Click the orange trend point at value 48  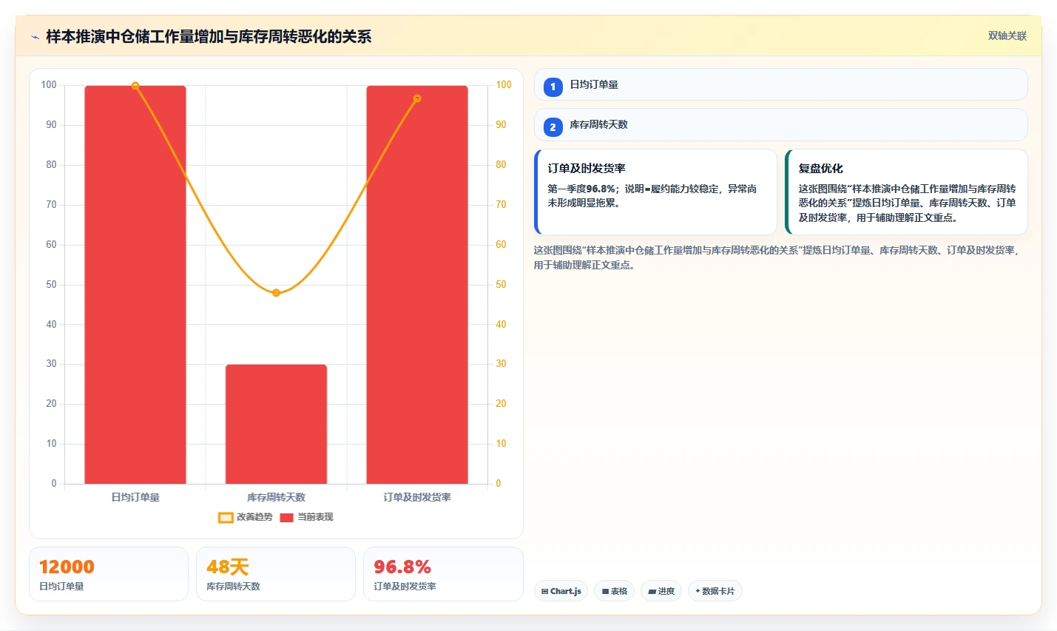[276, 293]
